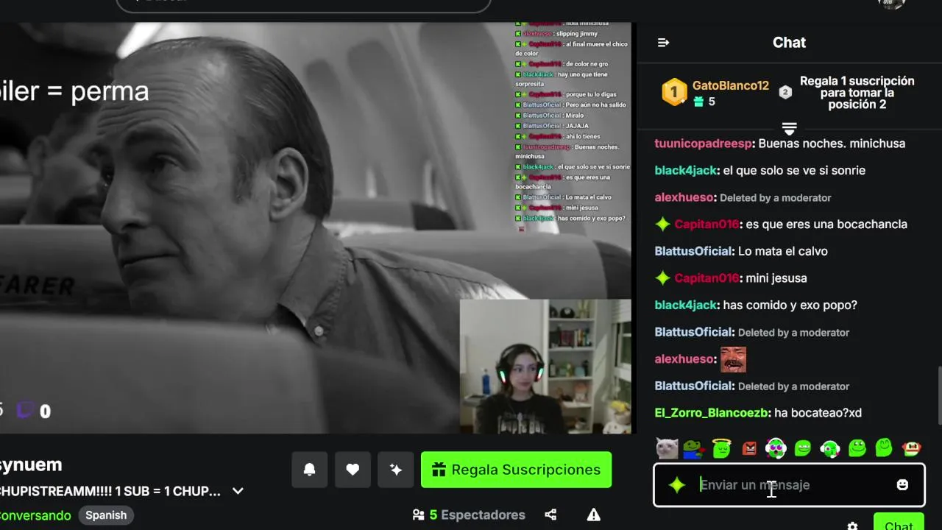
Task: Expand the gift leaderboard arrow
Action: (x=789, y=129)
